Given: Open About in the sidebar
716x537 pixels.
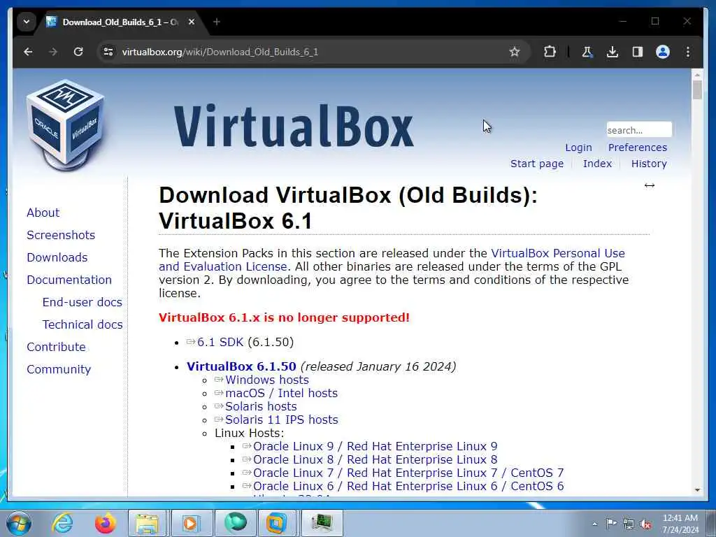Looking at the screenshot, I should 43,213.
